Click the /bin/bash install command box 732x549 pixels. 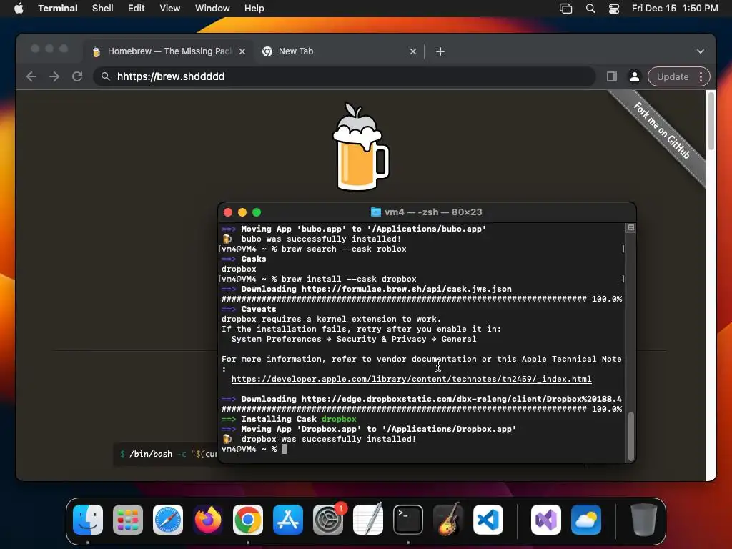(x=166, y=454)
